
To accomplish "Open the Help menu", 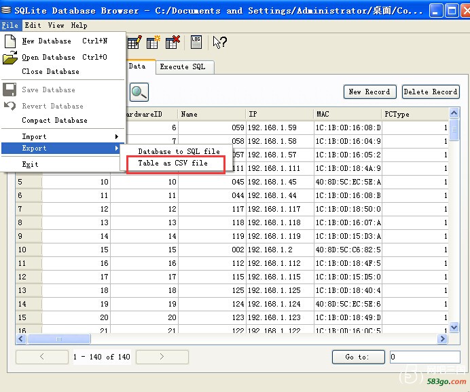I will point(79,26).
